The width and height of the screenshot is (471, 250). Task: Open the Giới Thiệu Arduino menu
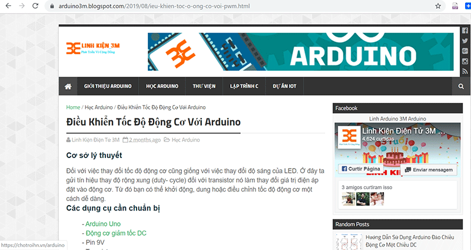[x=108, y=86]
